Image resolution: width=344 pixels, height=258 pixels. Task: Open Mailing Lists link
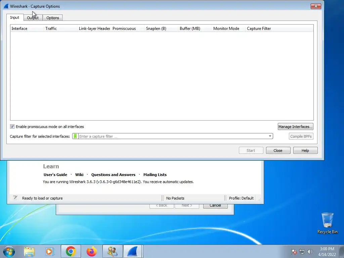point(155,175)
